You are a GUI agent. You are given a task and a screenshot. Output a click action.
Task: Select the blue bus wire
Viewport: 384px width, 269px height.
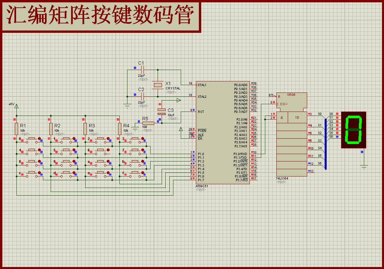tap(325, 144)
